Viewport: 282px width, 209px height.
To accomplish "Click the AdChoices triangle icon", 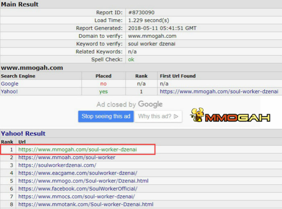I will click(176, 117).
